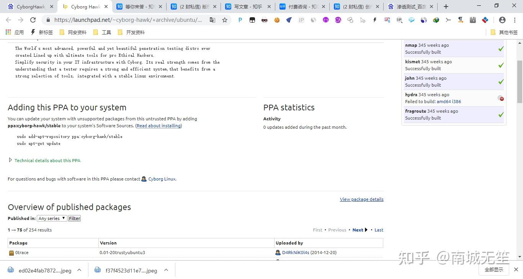Viewport: 523px width, 279px height.
Task: Switch to the 付费咨询 tab
Action: (302, 7)
